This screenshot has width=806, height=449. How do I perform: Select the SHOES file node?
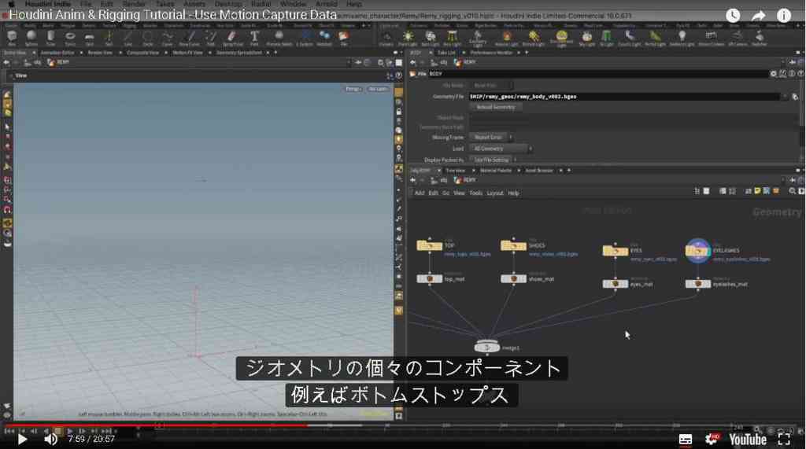[513, 245]
